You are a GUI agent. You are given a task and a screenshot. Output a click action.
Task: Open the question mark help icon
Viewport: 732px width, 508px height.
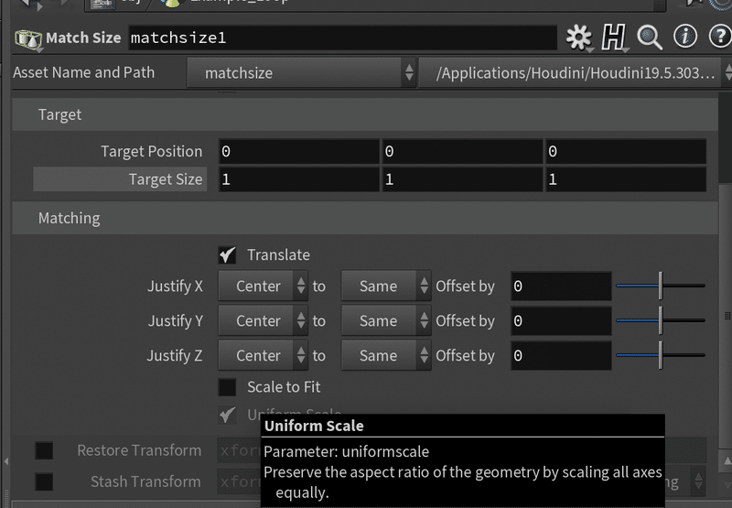point(716,38)
